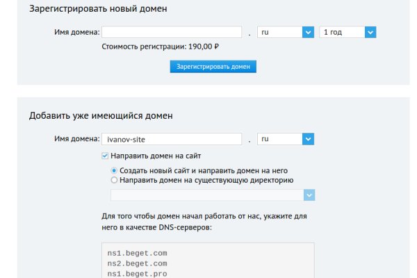This screenshot has width=417, height=278.
Task: Click the 'Имя домена:' label in the registration section
Action: coord(77,32)
